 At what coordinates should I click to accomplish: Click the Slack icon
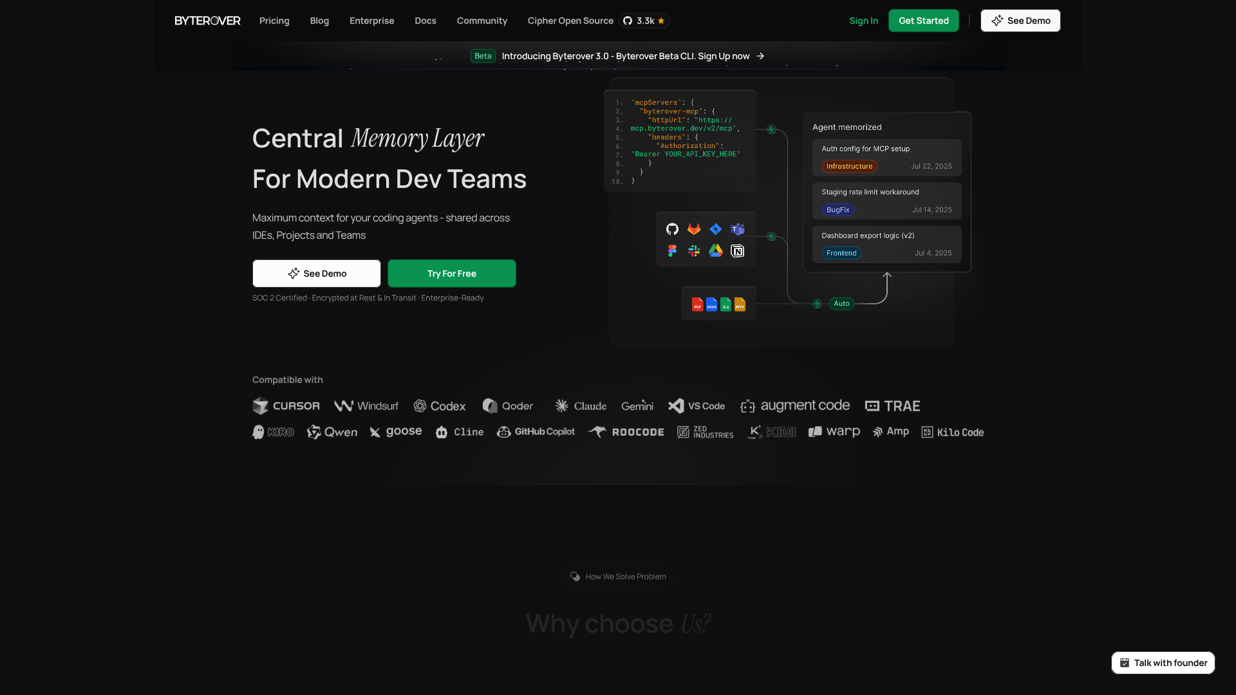[694, 251]
